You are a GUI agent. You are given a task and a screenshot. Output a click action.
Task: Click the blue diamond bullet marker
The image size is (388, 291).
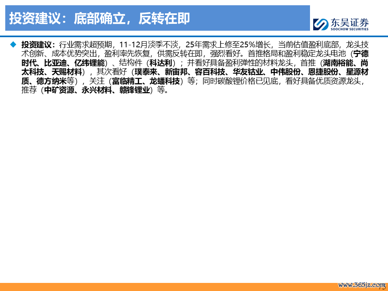tap(13, 44)
